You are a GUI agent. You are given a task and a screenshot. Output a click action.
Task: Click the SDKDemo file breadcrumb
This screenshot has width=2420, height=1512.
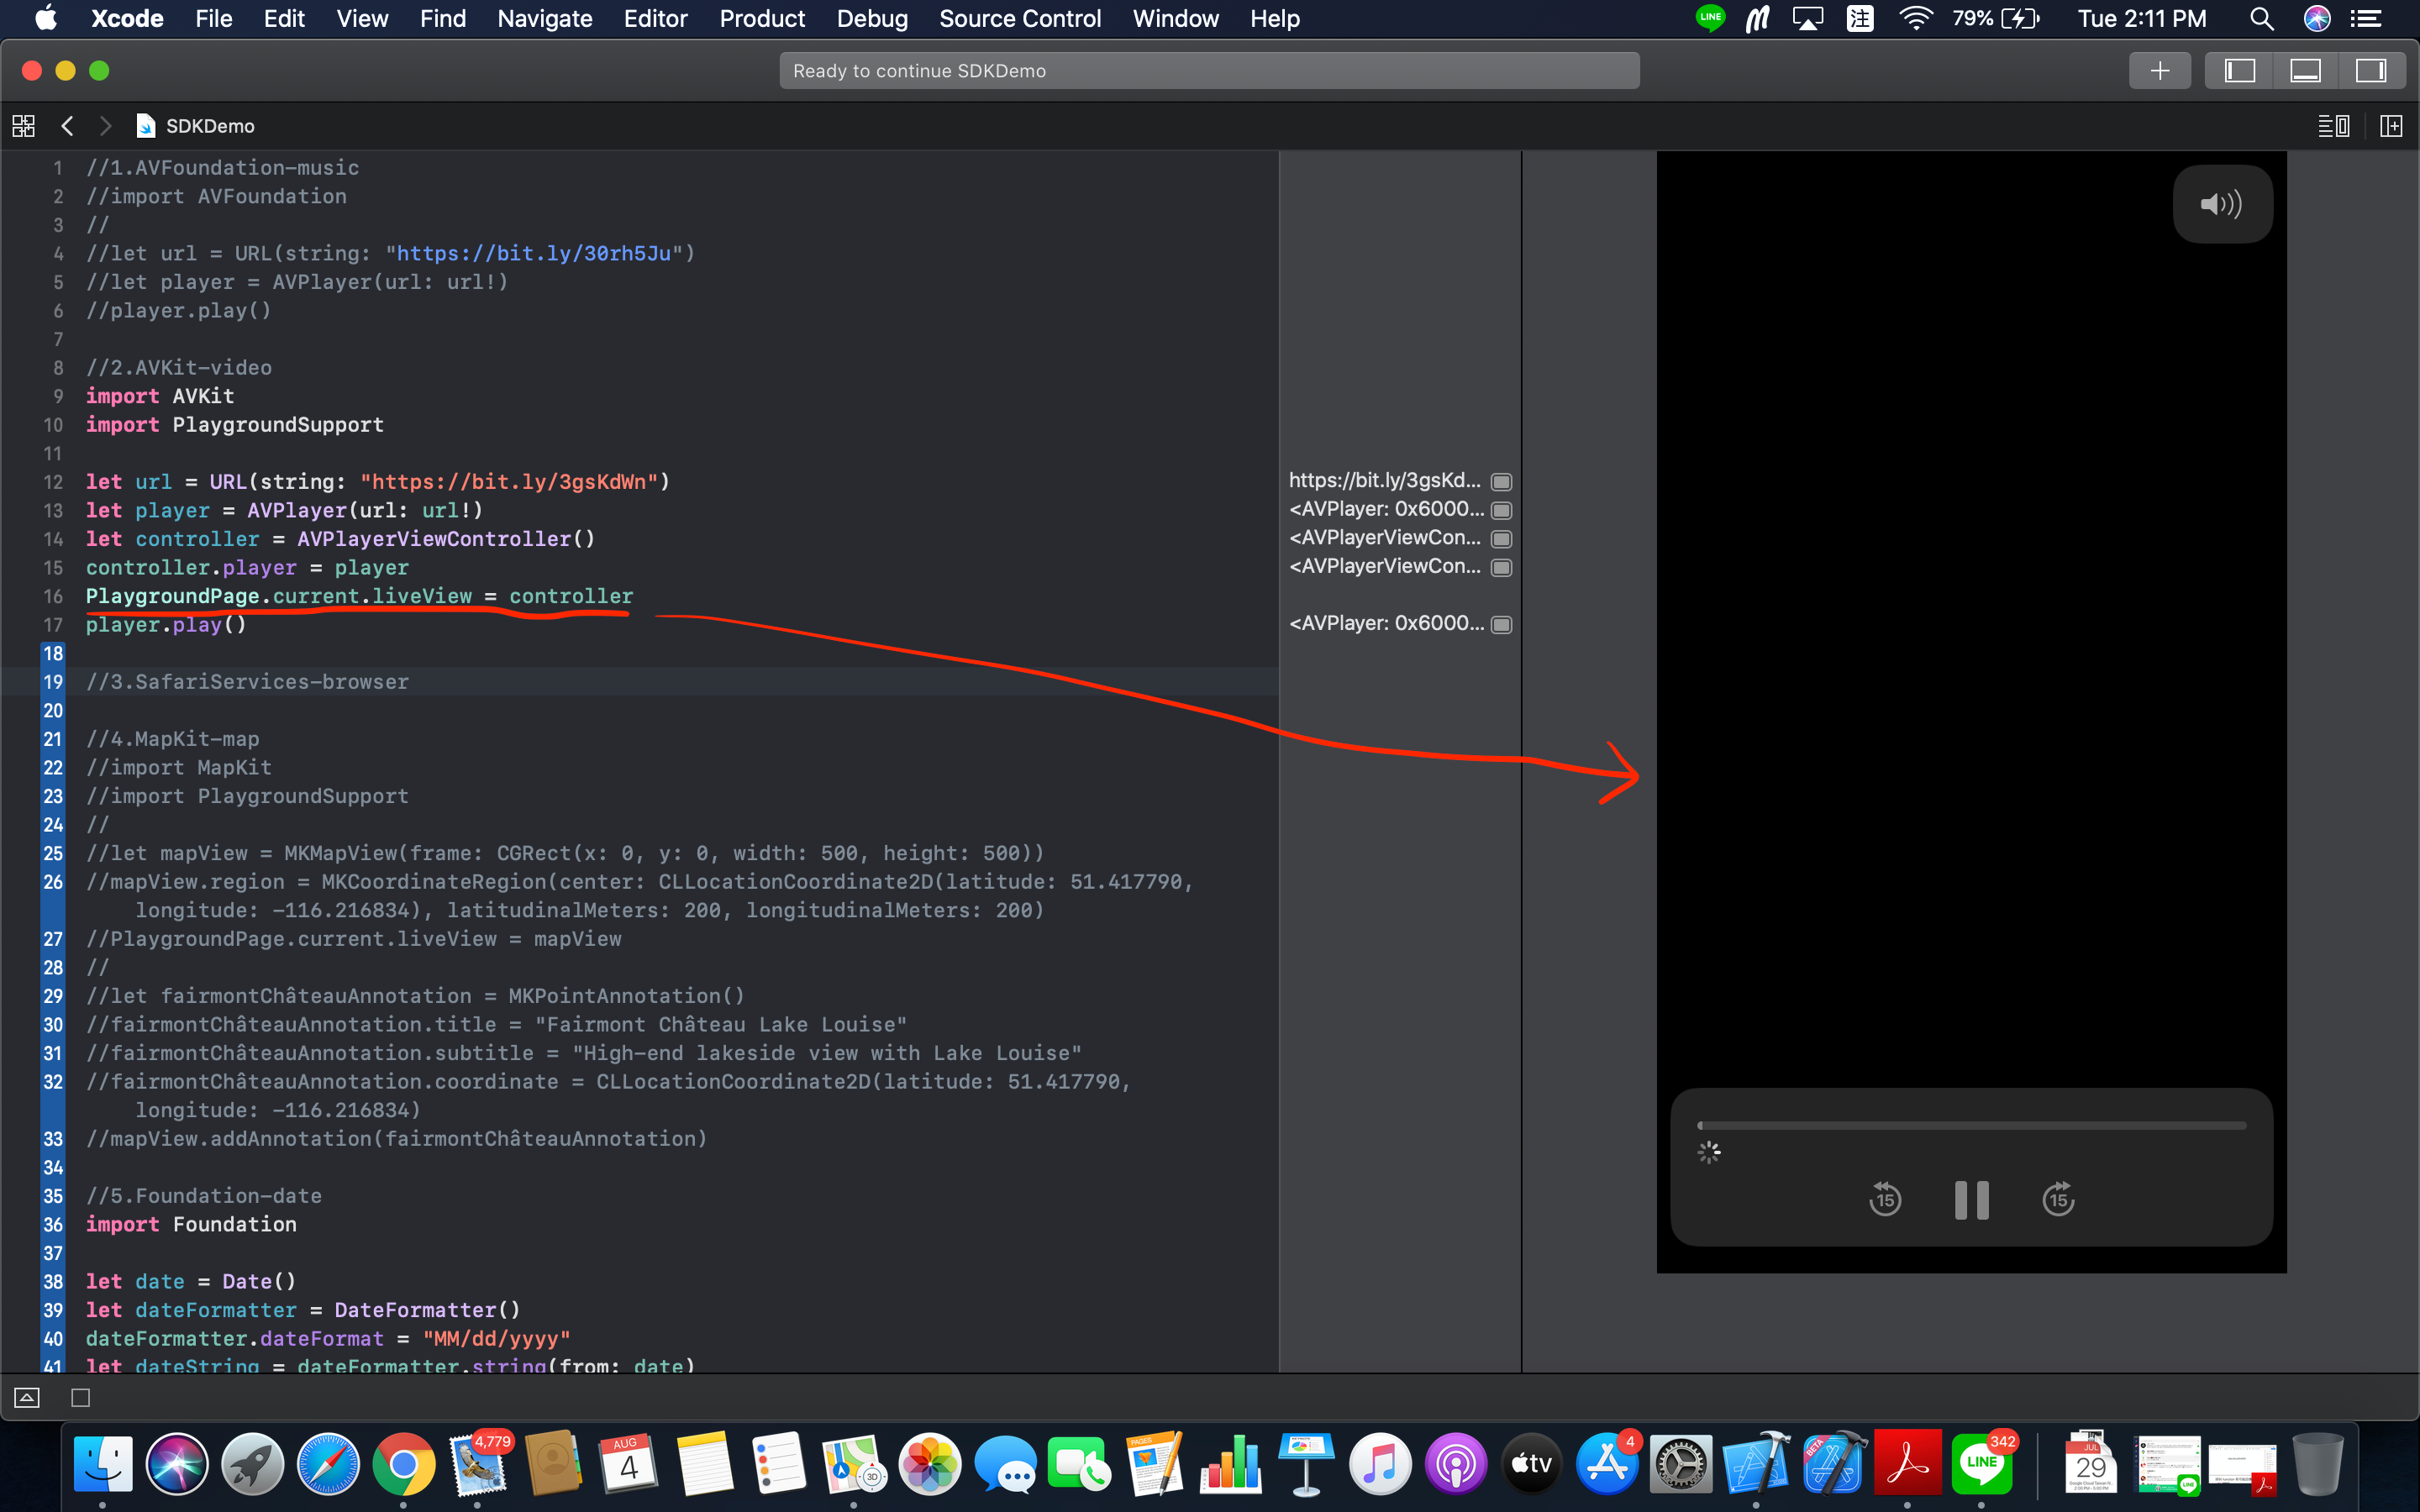(x=209, y=126)
